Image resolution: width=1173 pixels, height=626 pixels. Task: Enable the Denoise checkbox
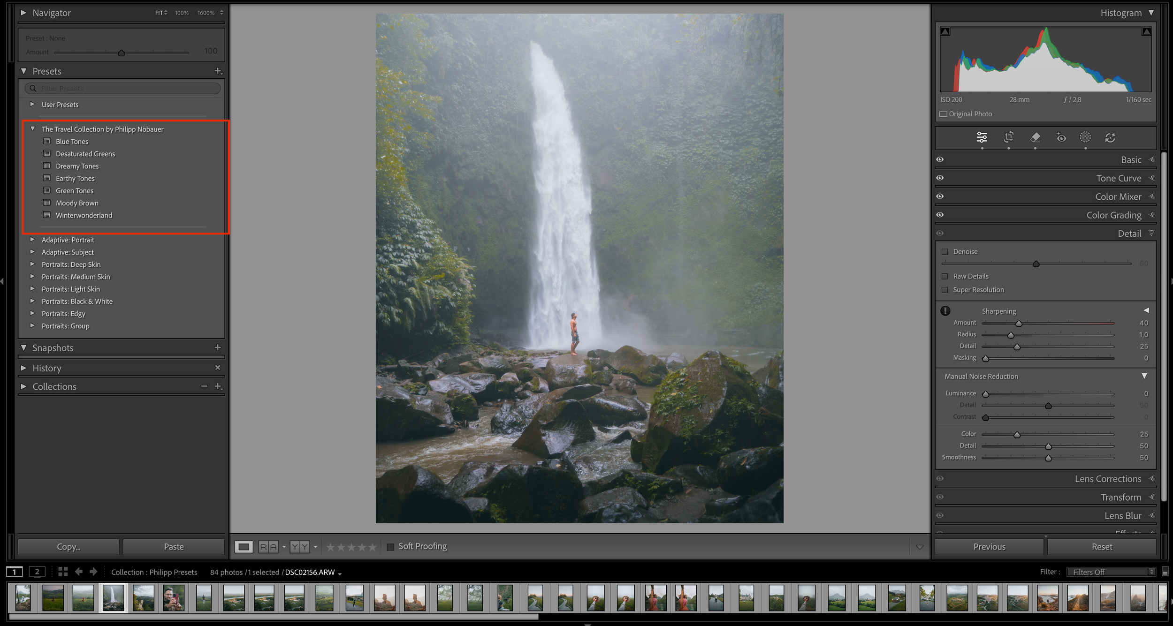(945, 252)
